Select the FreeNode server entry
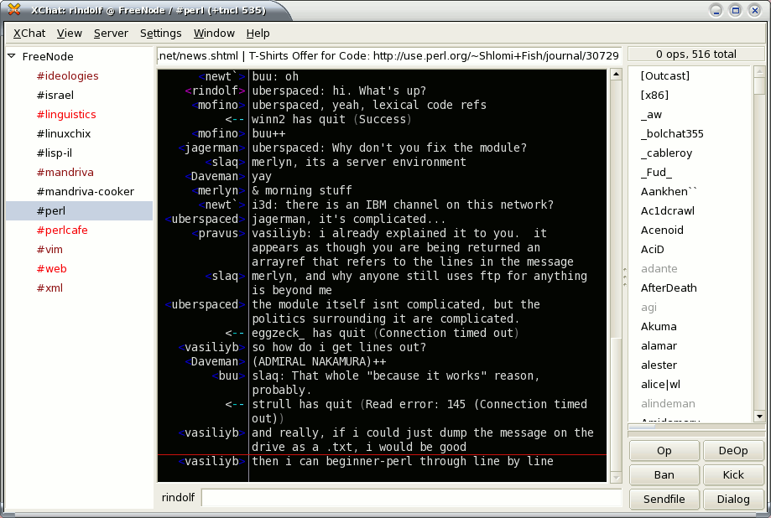This screenshot has height=518, width=771. [x=48, y=56]
